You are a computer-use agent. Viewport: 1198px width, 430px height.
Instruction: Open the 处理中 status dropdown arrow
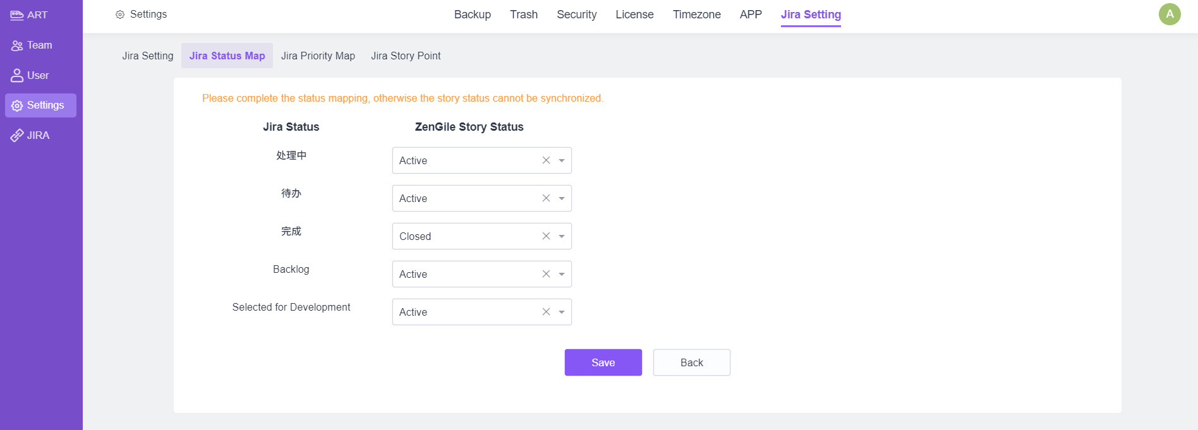(562, 160)
